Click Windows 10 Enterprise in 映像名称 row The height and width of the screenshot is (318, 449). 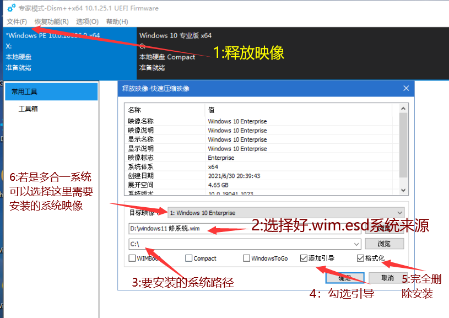click(237, 121)
